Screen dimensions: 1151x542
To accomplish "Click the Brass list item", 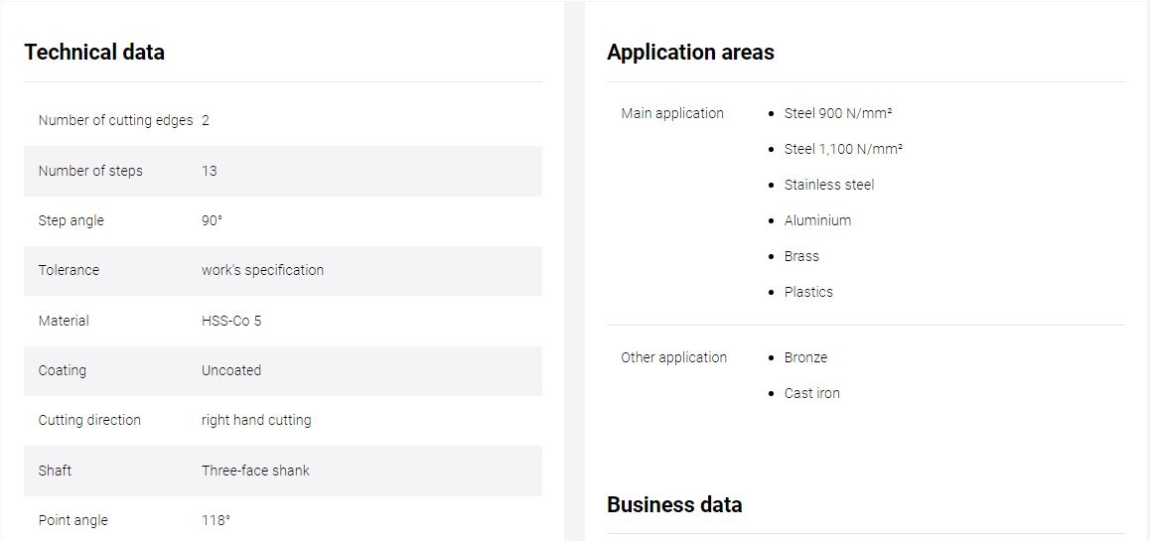I will [800, 256].
